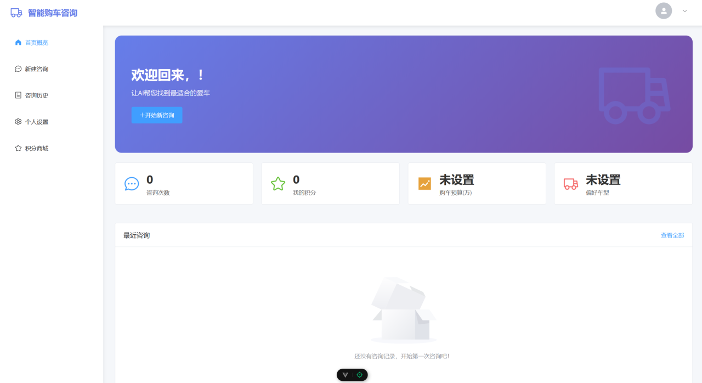Click the document icon beside 咨询历史
This screenshot has width=702, height=383.
click(18, 95)
